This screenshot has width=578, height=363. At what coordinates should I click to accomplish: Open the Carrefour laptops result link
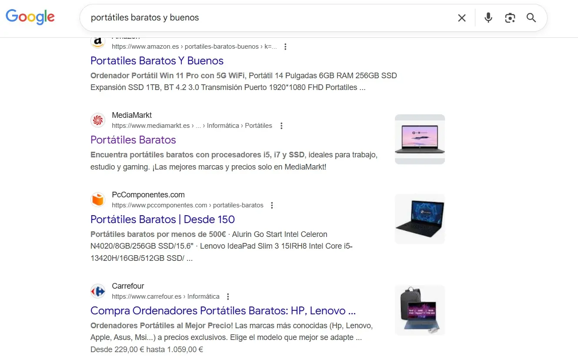click(223, 310)
